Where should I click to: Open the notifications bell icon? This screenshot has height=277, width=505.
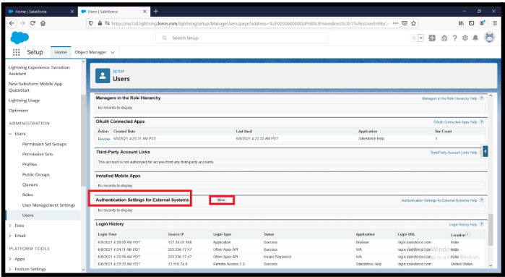point(475,38)
